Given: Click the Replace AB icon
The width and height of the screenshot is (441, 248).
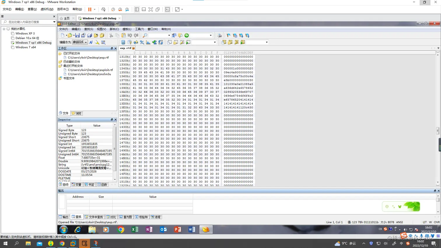Looking at the screenshot, I should coord(174,35).
